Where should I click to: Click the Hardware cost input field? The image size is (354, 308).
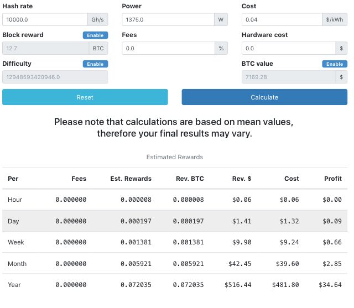[x=289, y=48]
